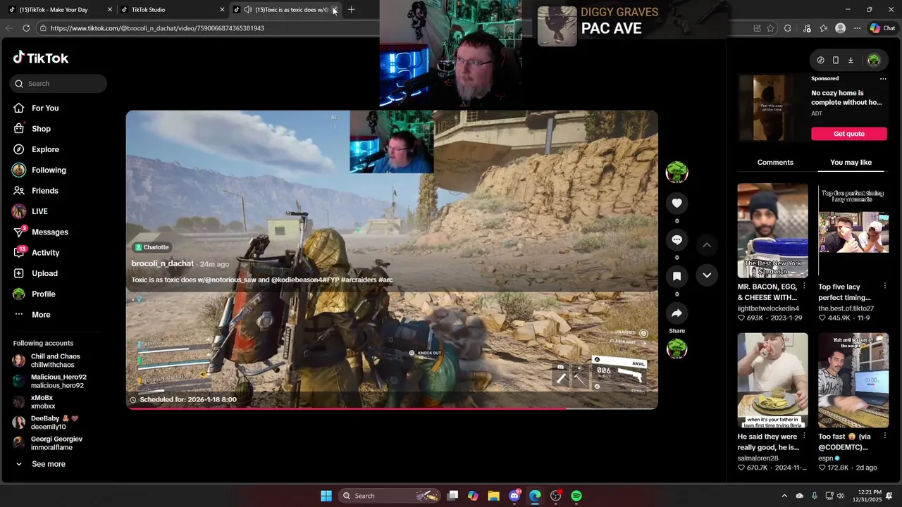This screenshot has width=902, height=507.
Task: Open a new browser tab
Action: tap(351, 10)
